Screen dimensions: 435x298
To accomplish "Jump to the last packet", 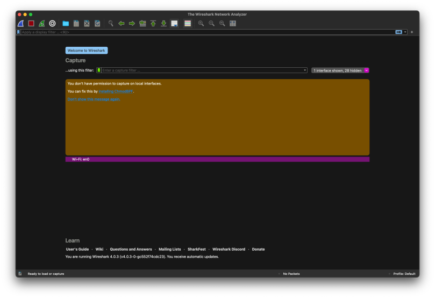I will [x=163, y=24].
